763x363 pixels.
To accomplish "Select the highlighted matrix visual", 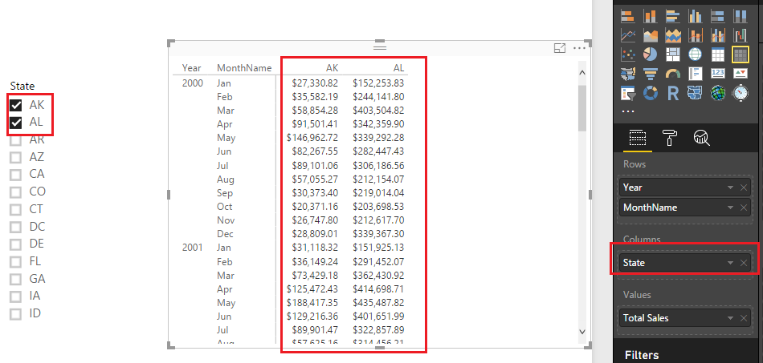I will click(741, 54).
